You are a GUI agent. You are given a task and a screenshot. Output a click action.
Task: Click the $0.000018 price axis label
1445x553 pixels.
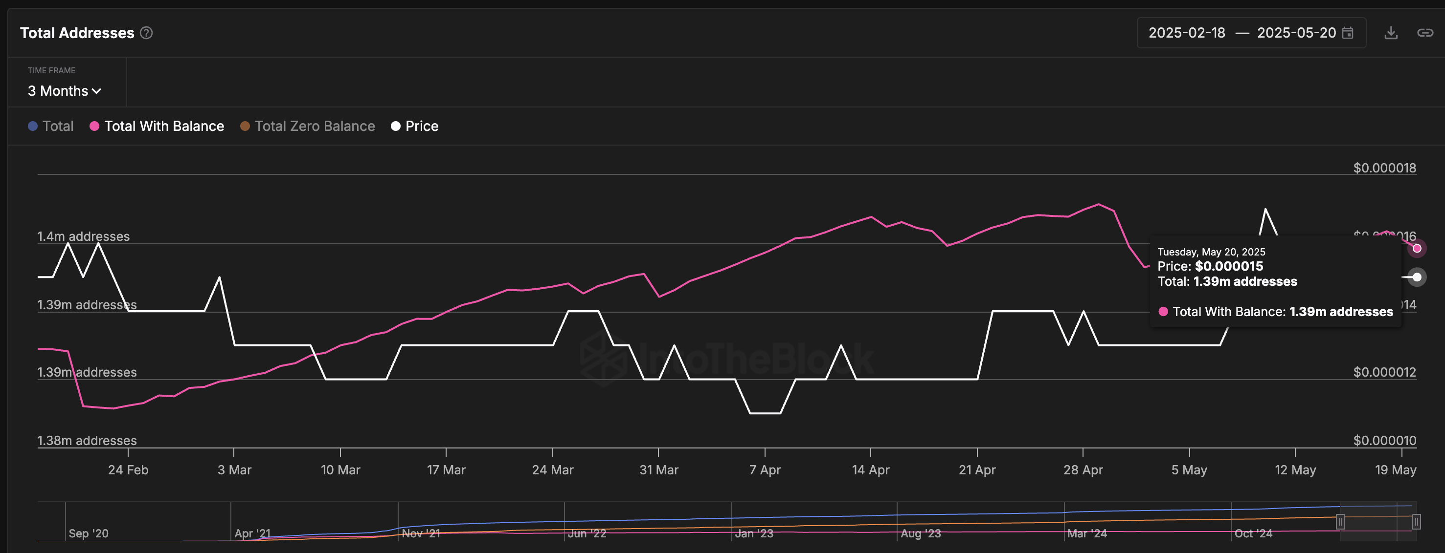click(1384, 168)
